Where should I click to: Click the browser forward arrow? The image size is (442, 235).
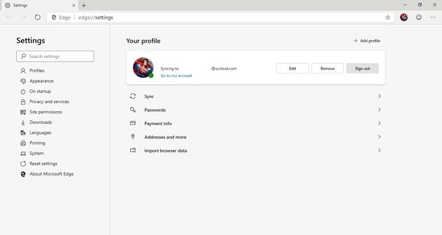coord(23,18)
